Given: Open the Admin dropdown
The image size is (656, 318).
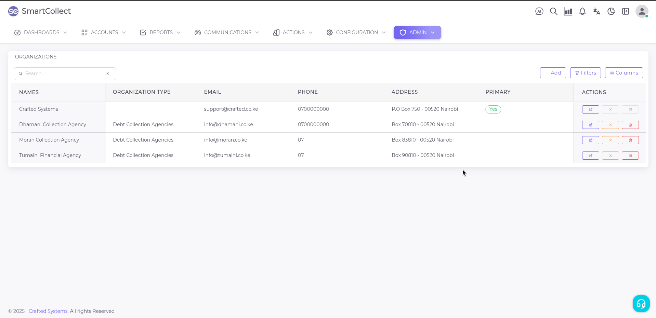Looking at the screenshot, I should point(417,32).
